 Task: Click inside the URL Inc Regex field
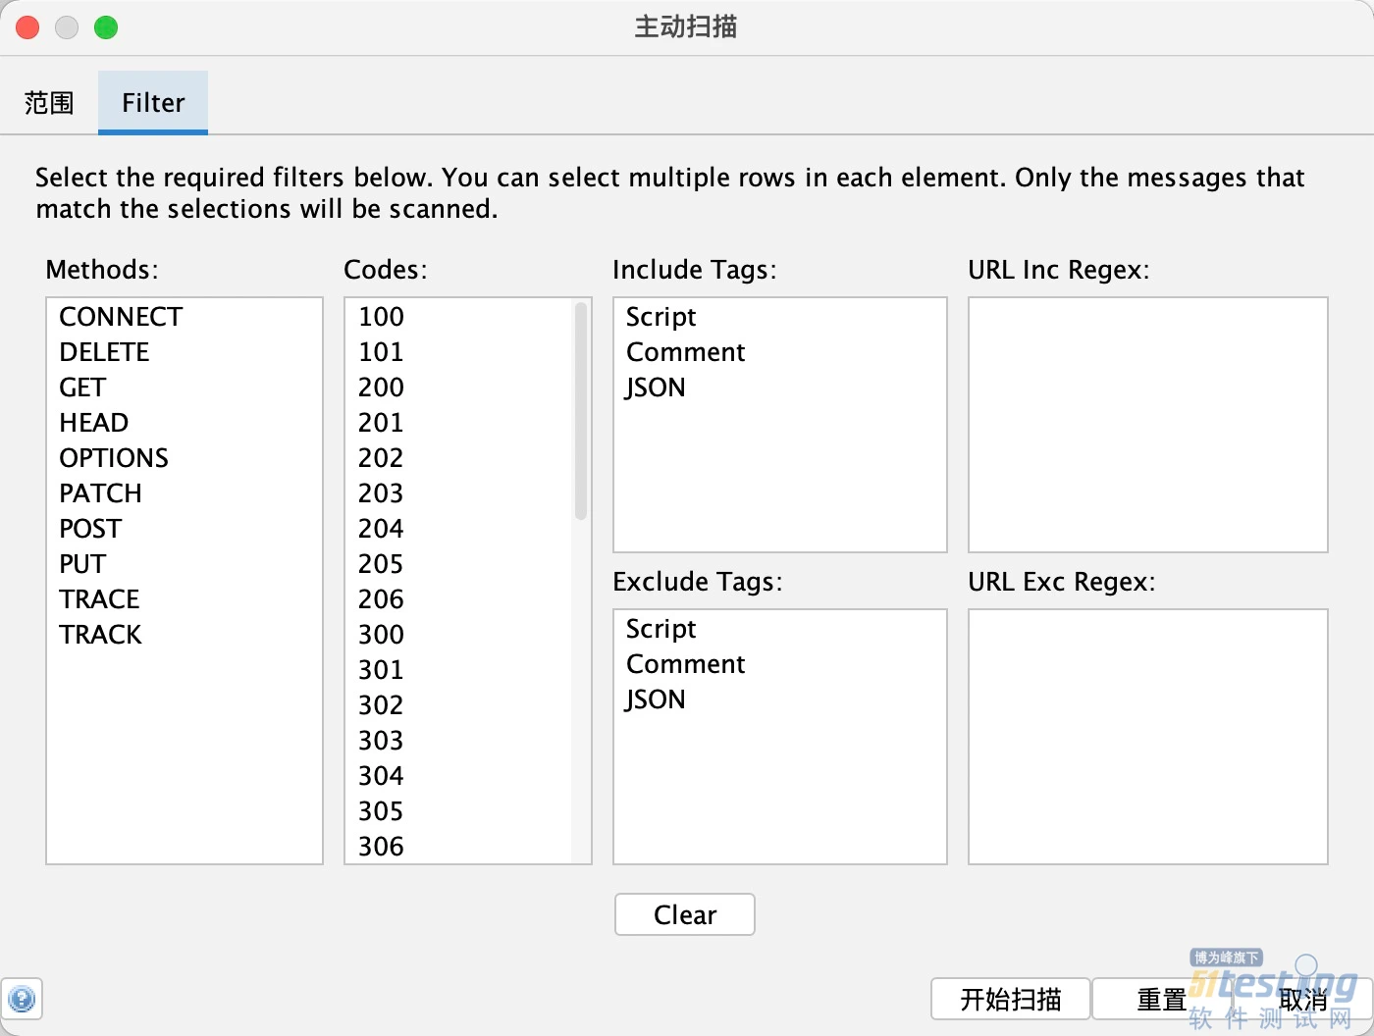coord(1147,425)
